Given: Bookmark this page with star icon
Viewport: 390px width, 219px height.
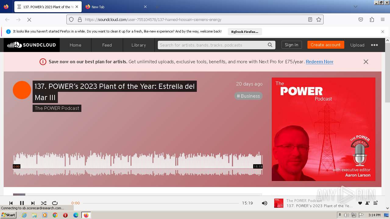Looking at the screenshot, I should tap(319, 19).
